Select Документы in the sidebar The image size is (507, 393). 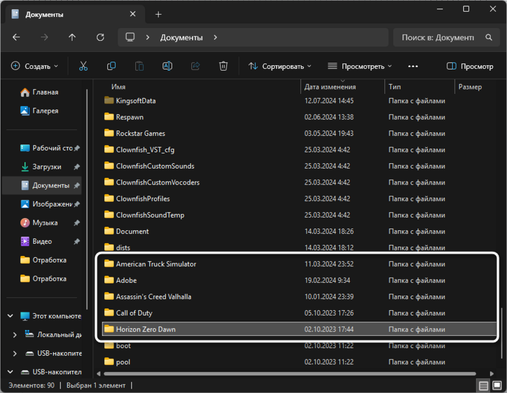coord(42,185)
